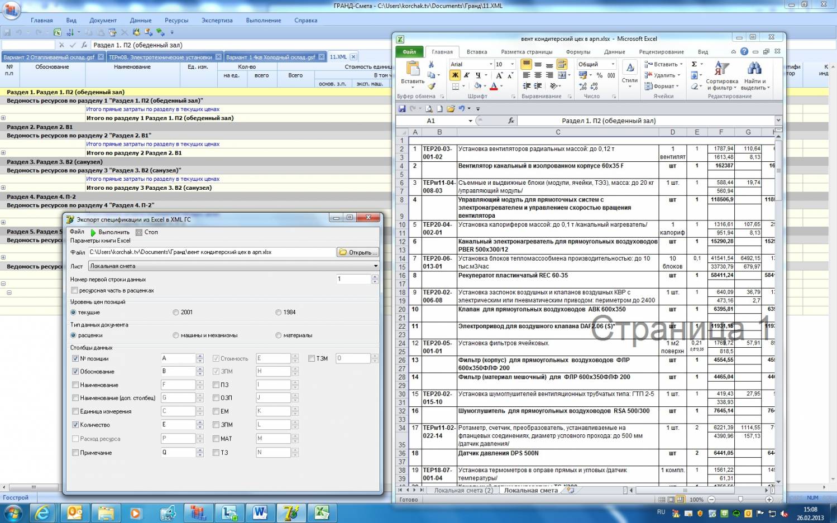This screenshot has width=837, height=523.
Task: Open the Общий number format dropdown
Action: pyautogui.click(x=613, y=64)
